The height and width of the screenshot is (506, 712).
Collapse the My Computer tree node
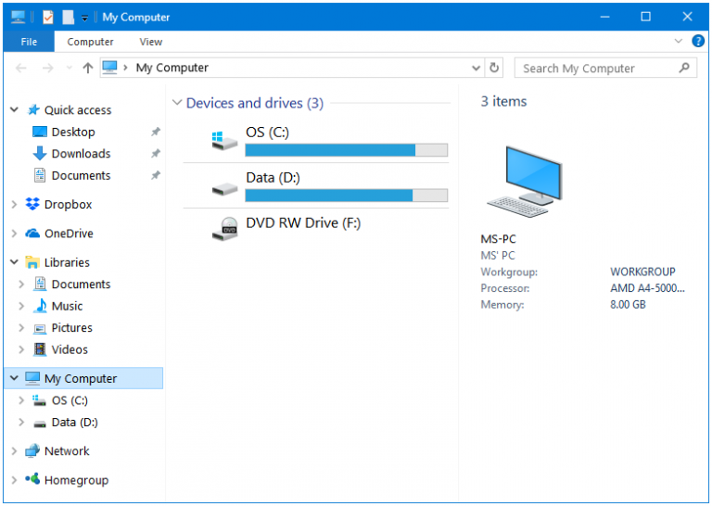(x=14, y=378)
